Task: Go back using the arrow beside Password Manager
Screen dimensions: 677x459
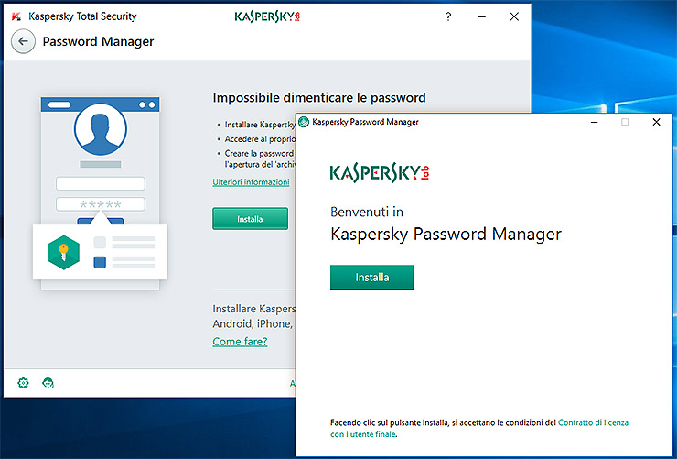Action: click(x=24, y=41)
